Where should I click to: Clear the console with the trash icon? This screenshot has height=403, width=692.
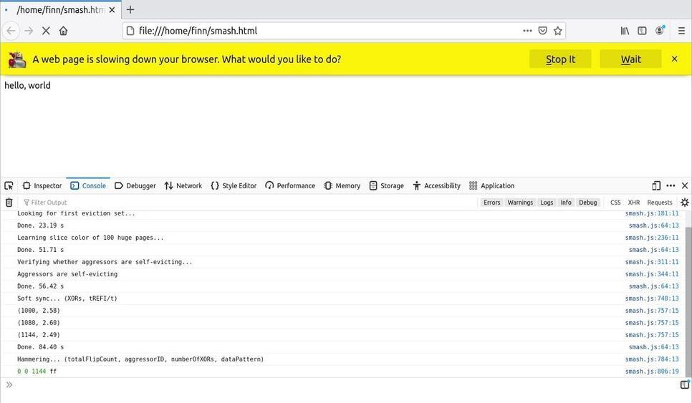tap(9, 203)
